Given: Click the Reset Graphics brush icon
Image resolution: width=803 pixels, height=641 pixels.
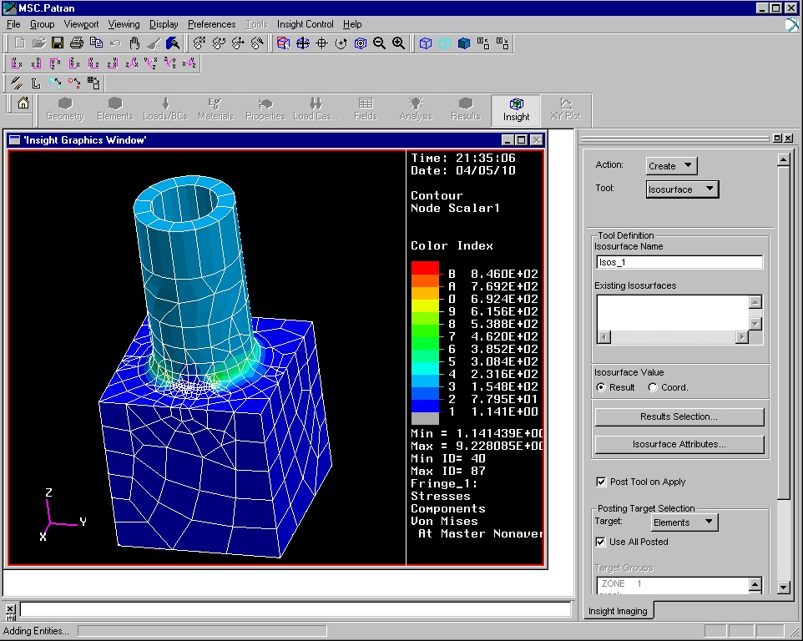Looking at the screenshot, I should (154, 43).
